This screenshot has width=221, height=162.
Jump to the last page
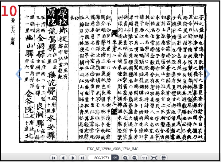click(83, 158)
